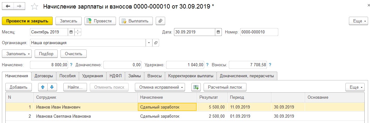Move selected row down with blue arrow
The width and height of the screenshot is (370, 123).
[x=52, y=87]
